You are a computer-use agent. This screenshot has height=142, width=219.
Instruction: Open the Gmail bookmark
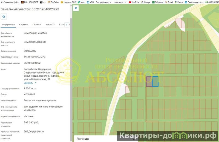pyautogui.click(x=169, y=2)
